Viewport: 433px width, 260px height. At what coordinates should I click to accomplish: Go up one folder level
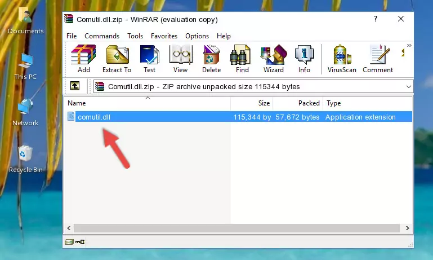(x=75, y=86)
